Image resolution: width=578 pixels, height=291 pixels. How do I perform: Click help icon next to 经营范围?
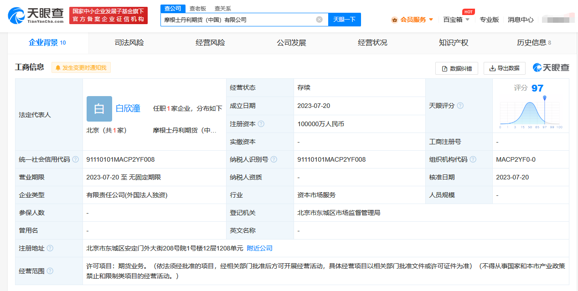[50, 271]
